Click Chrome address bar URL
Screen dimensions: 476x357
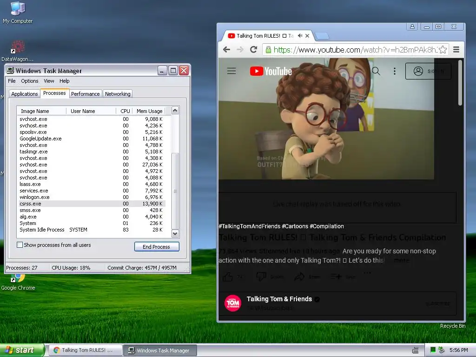(355, 49)
